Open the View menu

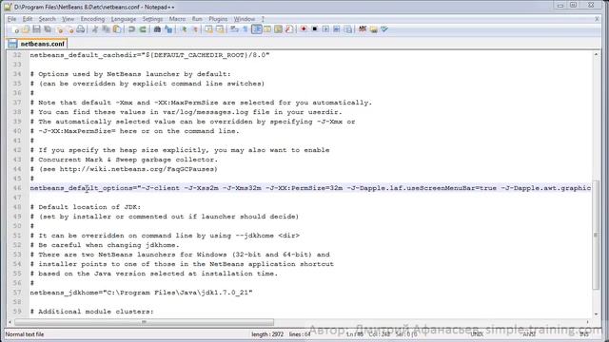pos(68,19)
